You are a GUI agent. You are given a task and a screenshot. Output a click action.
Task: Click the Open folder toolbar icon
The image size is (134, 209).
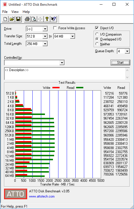point(12,19)
